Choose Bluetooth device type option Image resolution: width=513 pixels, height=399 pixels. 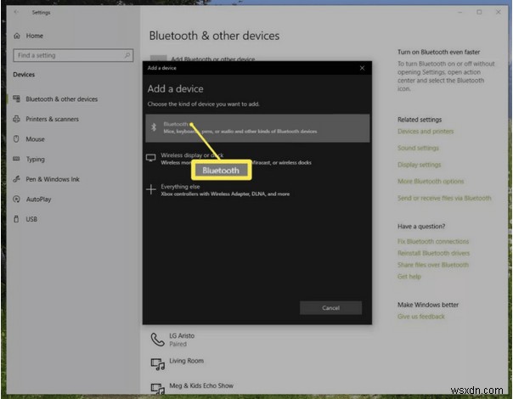257,128
